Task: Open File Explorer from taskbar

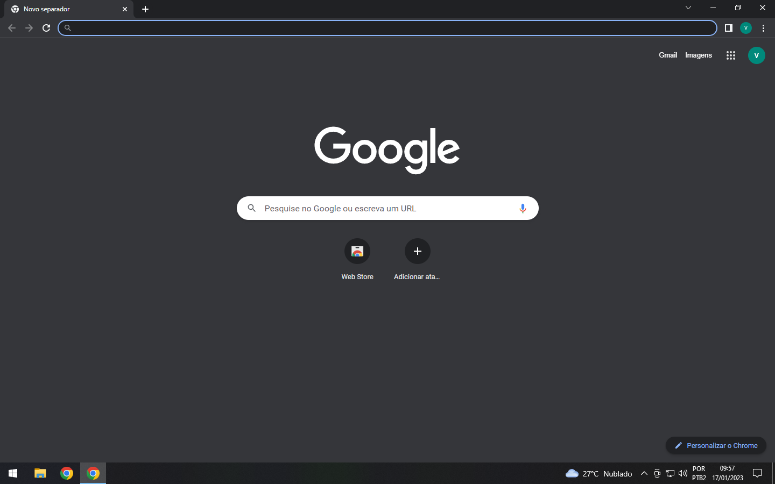Action: 40,473
